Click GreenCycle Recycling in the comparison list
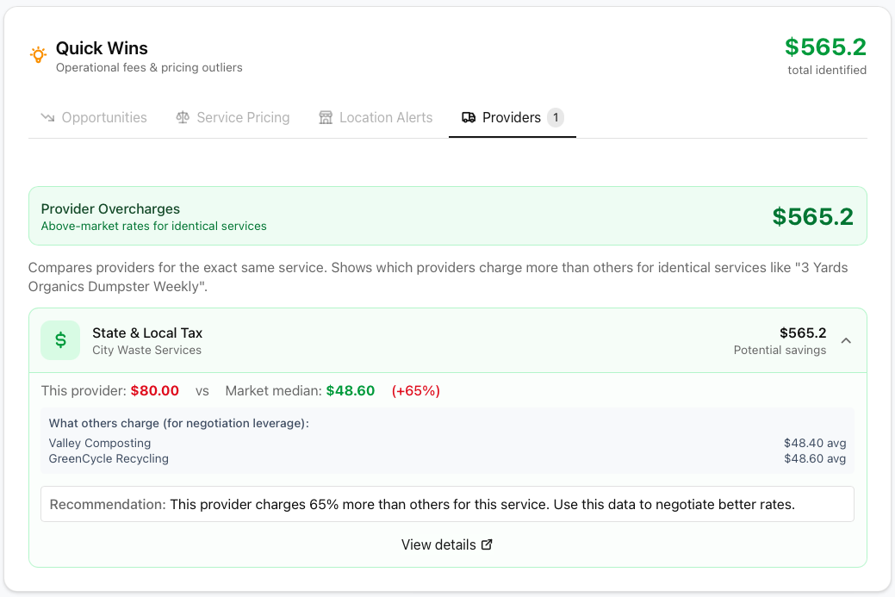 pos(108,458)
